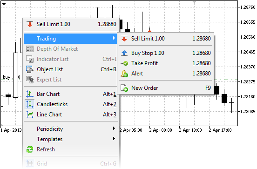Click the Bar Chart icon
The image size is (257, 169).
point(30,94)
